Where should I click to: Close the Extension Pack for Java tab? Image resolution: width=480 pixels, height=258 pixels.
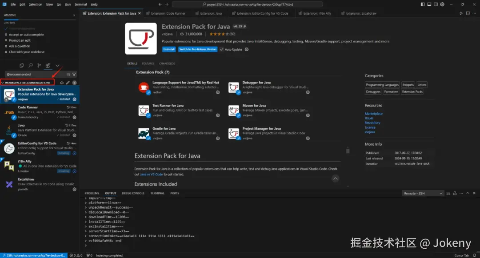[x=140, y=13]
